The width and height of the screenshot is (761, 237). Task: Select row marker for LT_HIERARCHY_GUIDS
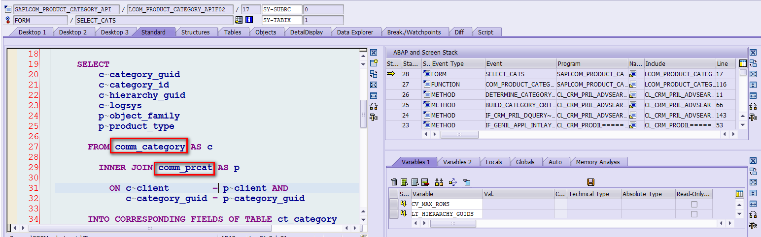coord(393,214)
